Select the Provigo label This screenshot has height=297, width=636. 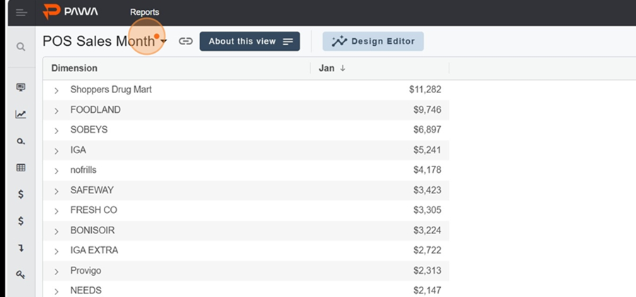(x=86, y=271)
